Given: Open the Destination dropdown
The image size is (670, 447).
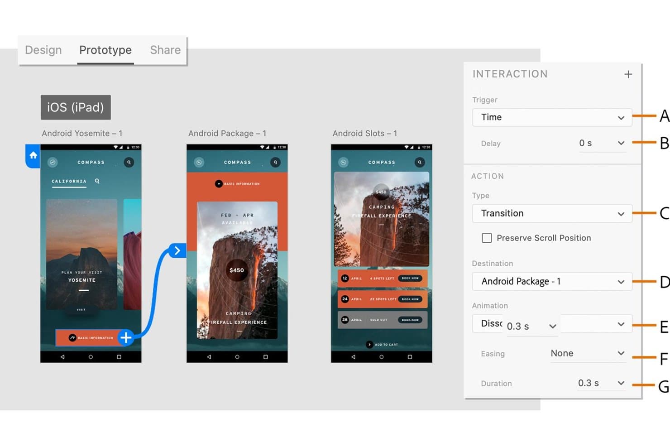Looking at the screenshot, I should click(552, 281).
